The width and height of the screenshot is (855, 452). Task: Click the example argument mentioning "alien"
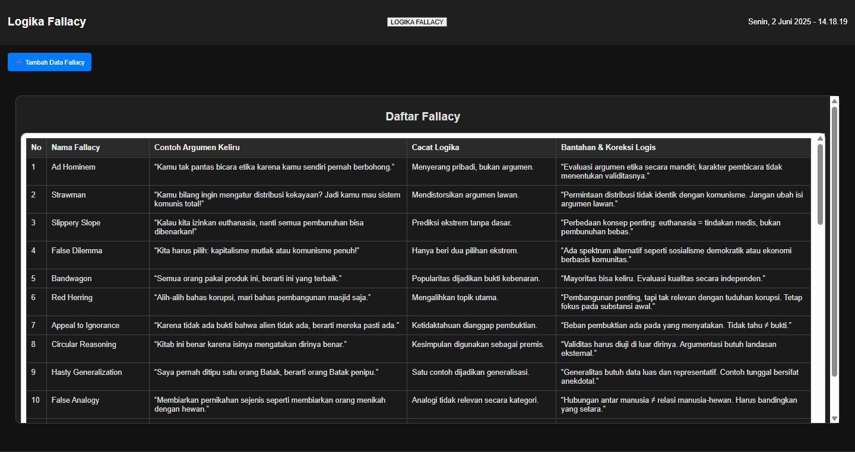click(x=278, y=326)
